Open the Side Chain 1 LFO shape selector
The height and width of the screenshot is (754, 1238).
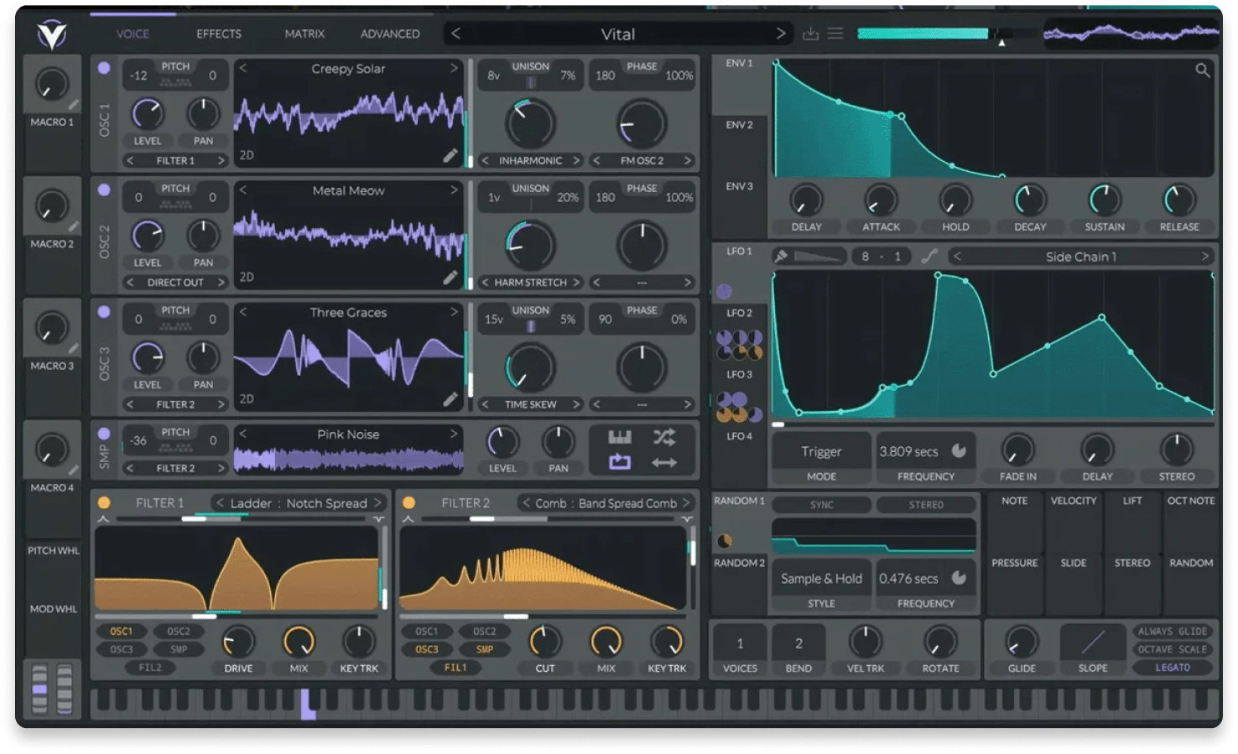(1079, 256)
